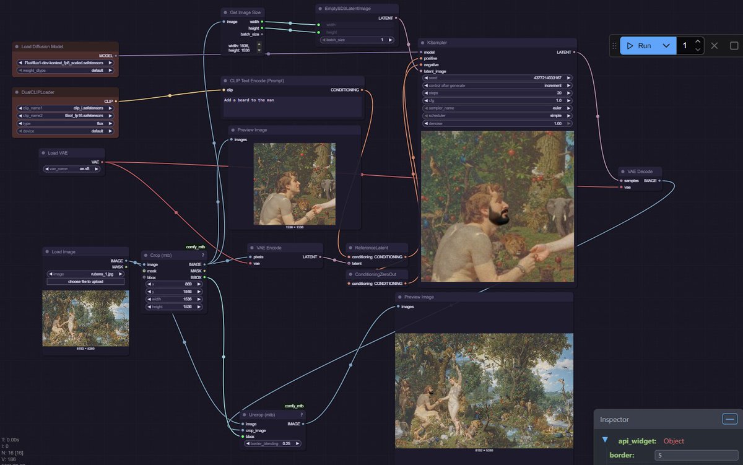Click the MODEL output socket on Load Diffusion Model
The height and width of the screenshot is (465, 743).
tap(116, 55)
